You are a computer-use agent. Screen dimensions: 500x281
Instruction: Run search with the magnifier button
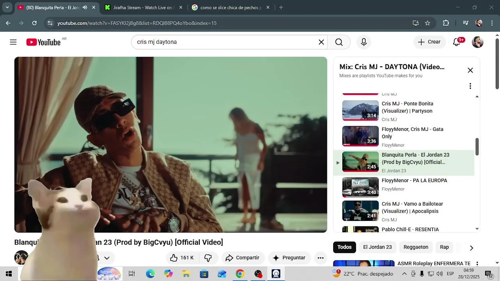[x=339, y=42]
